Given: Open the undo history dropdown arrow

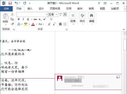Looking at the screenshot, I should 20,3.
